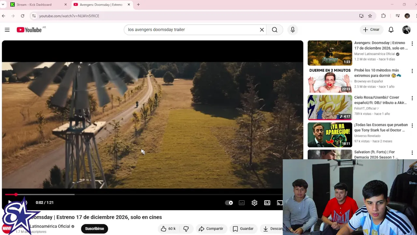417x235 pixels.
Task: Open the Crear upload button
Action: pyautogui.click(x=371, y=30)
